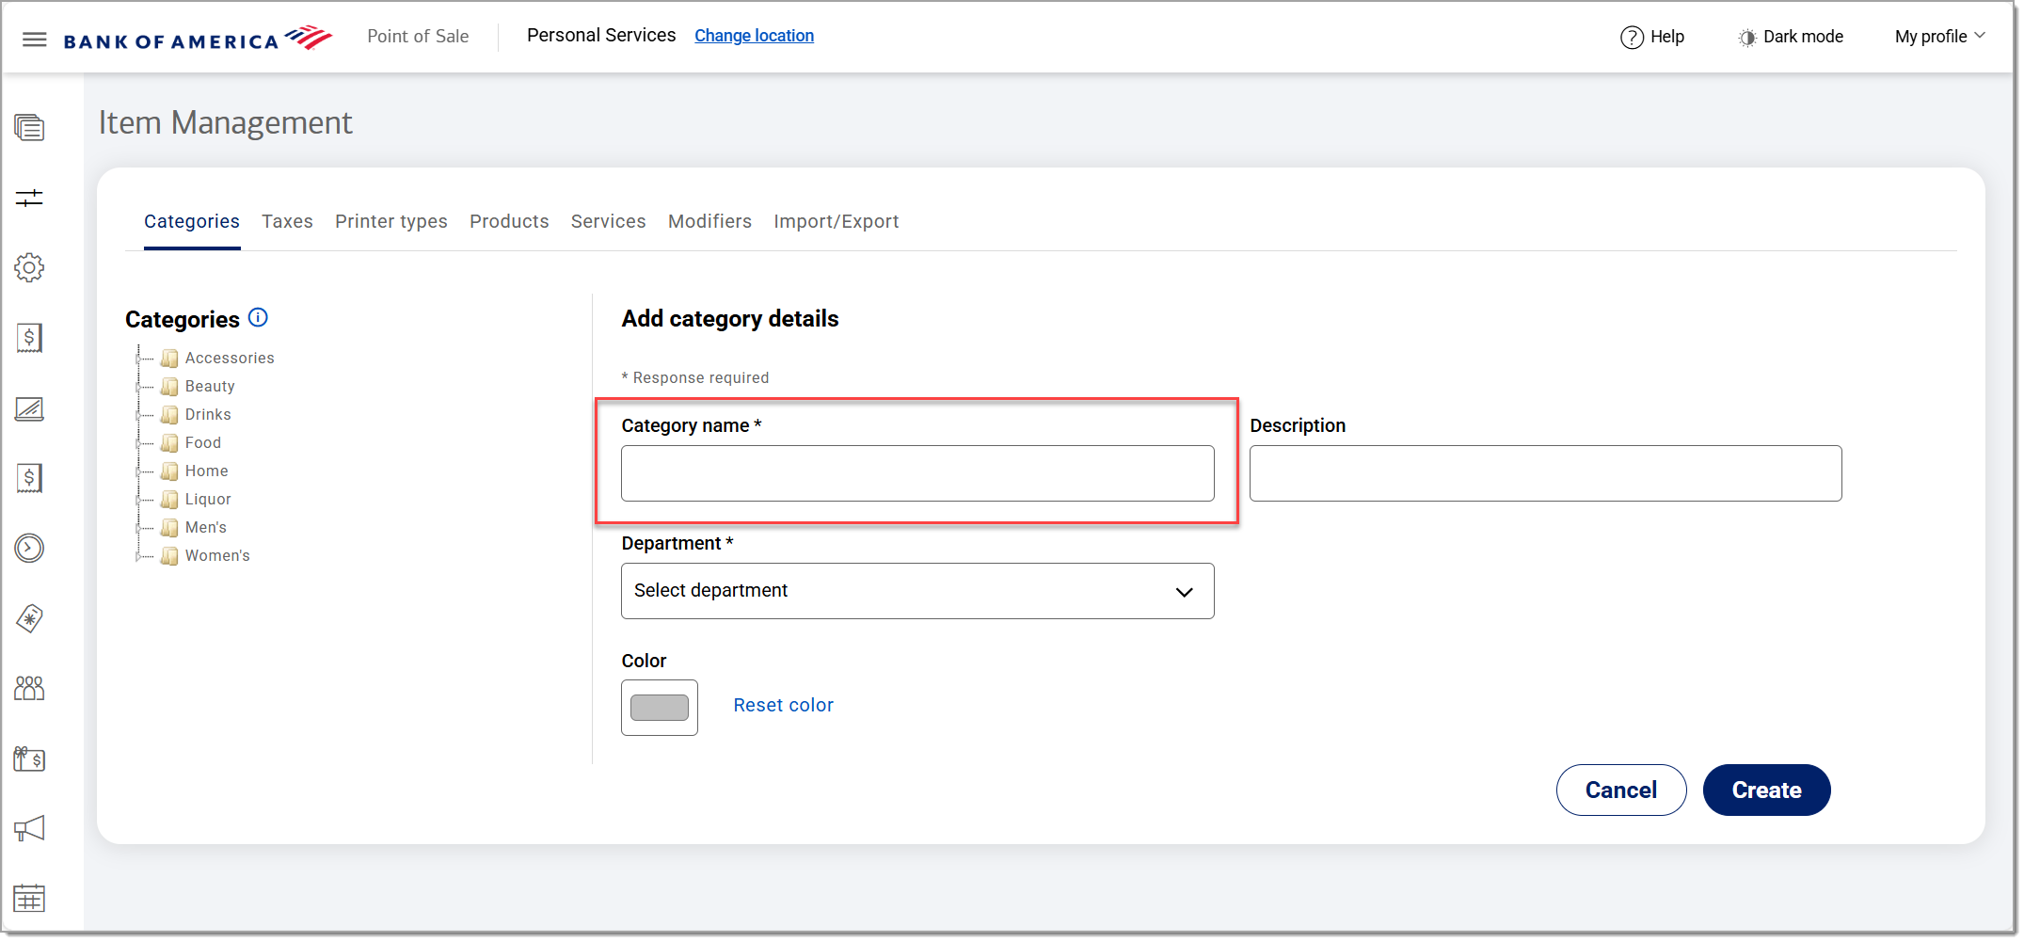Screen dimensions: 2024x942
Task: Click the Create button
Action: 1765,790
